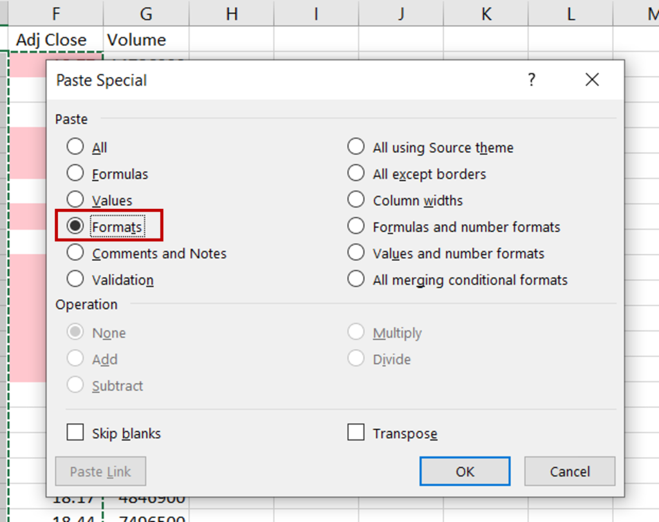This screenshot has width=659, height=522.
Task: Click column J header
Action: [x=402, y=13]
